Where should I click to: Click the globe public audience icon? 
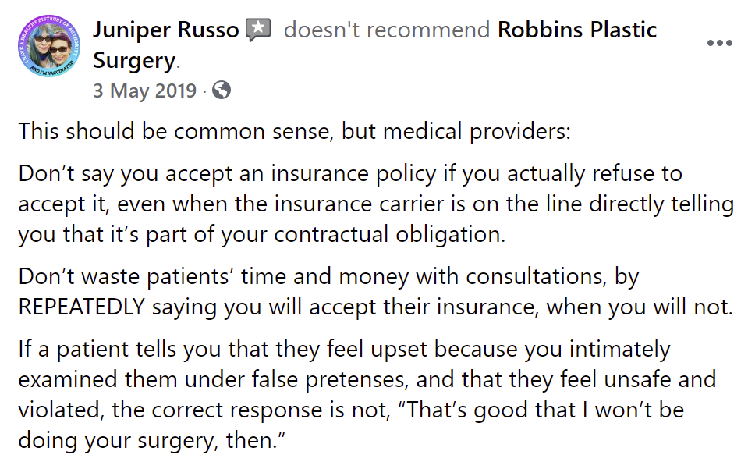[222, 91]
